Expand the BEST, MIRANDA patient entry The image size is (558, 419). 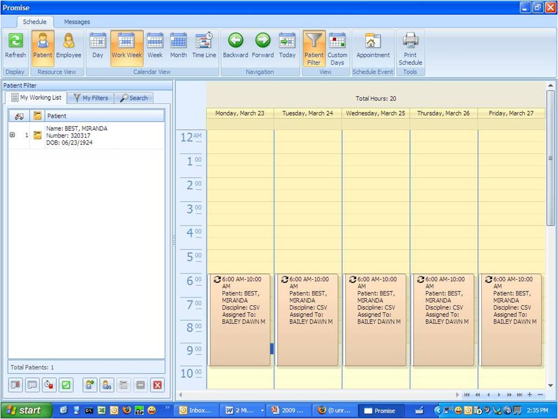(x=12, y=135)
